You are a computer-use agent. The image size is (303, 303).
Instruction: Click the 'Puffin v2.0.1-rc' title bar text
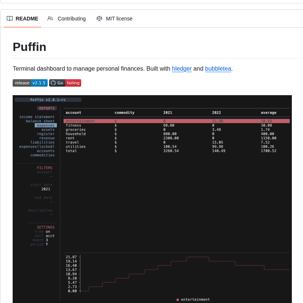tap(48, 100)
